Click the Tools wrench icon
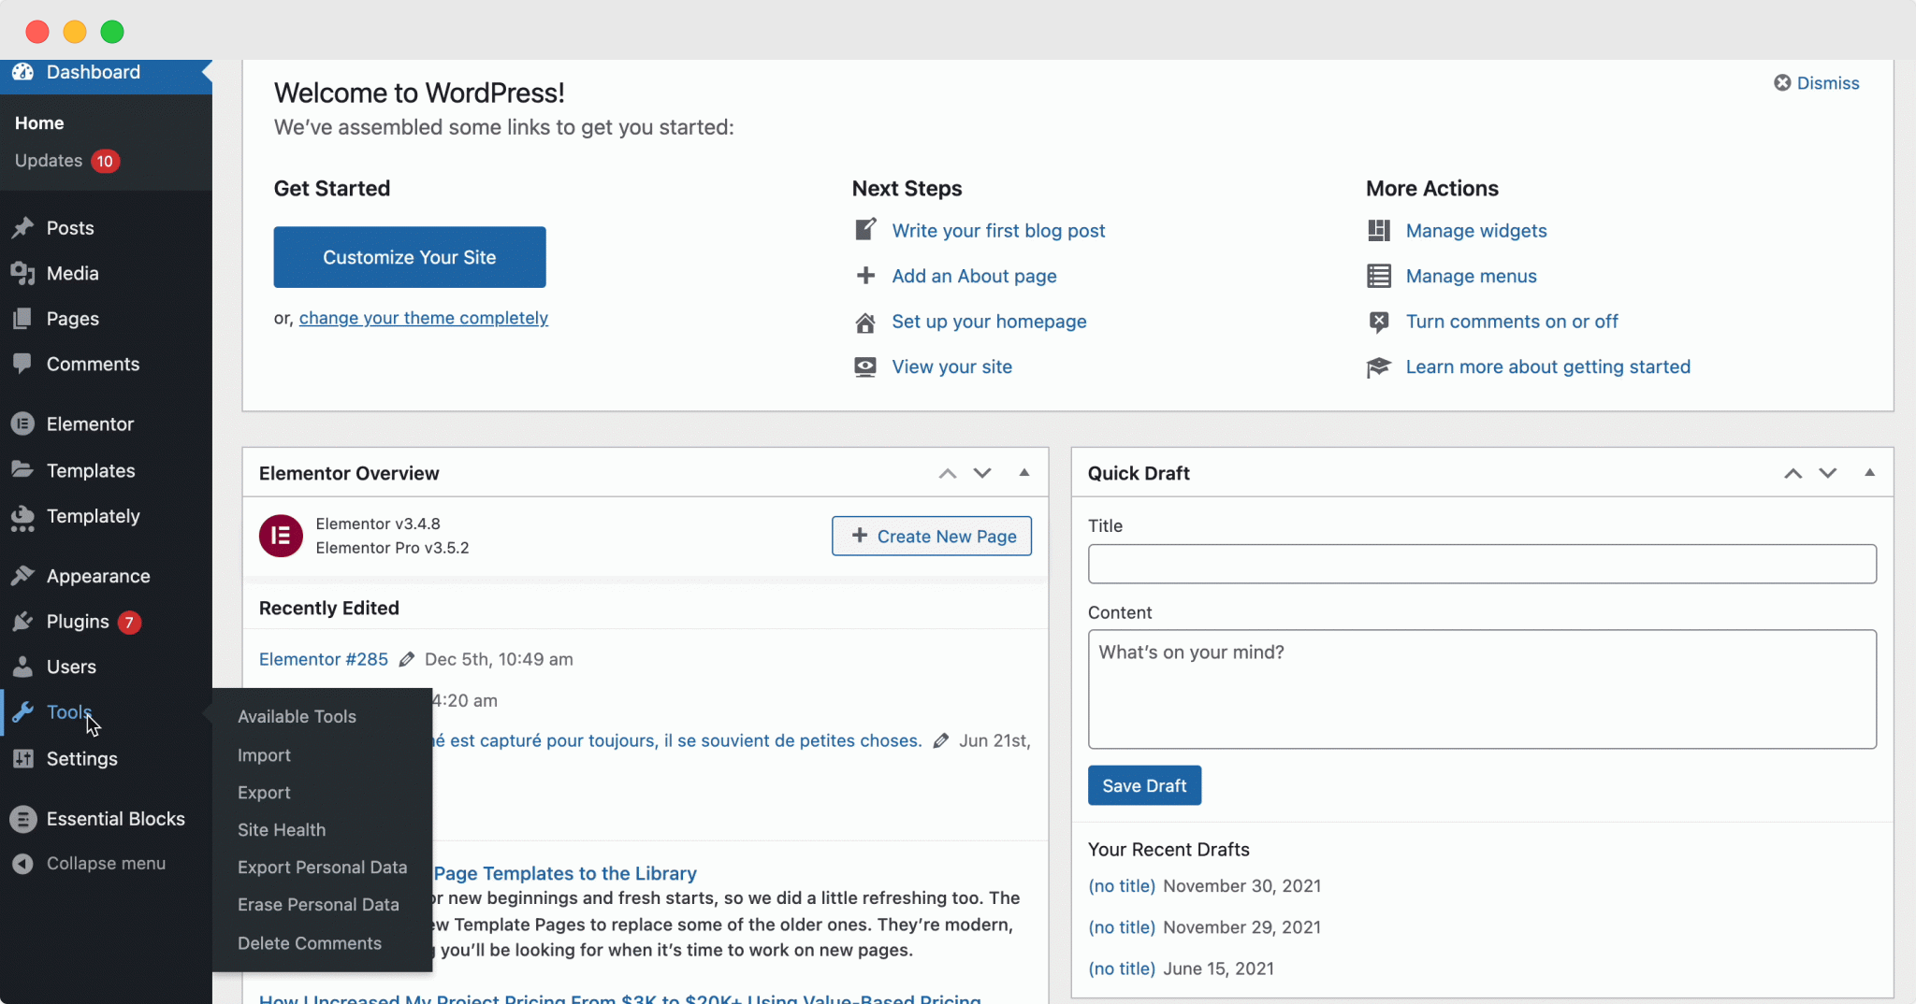 [22, 712]
